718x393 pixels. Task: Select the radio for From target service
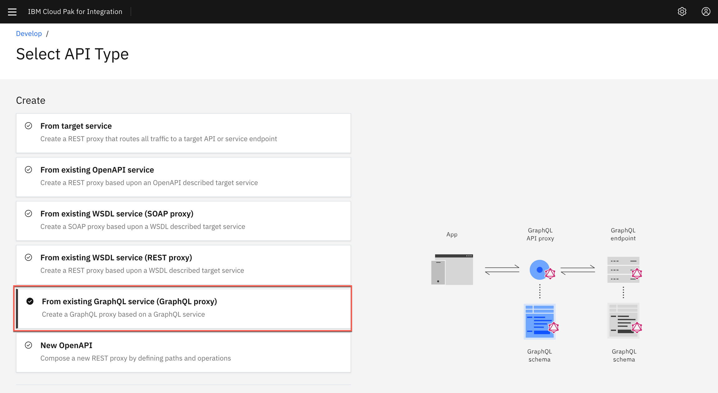(29, 126)
